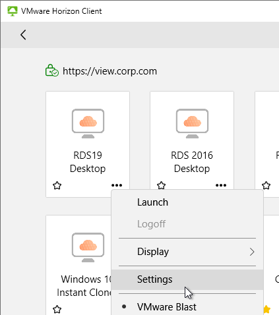Click the RDS19 Desktop label
The image size is (279, 315).
[88, 162]
